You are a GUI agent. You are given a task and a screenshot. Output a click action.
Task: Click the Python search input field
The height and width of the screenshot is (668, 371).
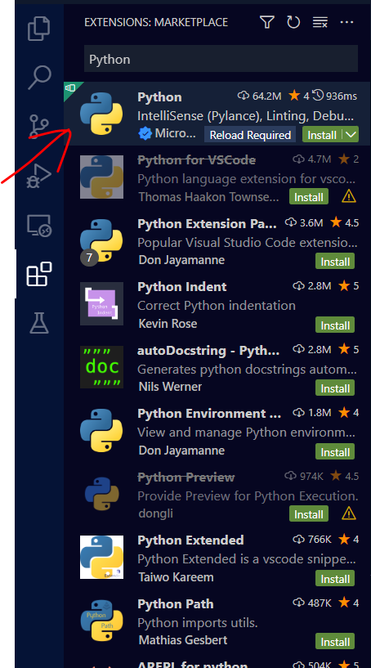(x=221, y=59)
